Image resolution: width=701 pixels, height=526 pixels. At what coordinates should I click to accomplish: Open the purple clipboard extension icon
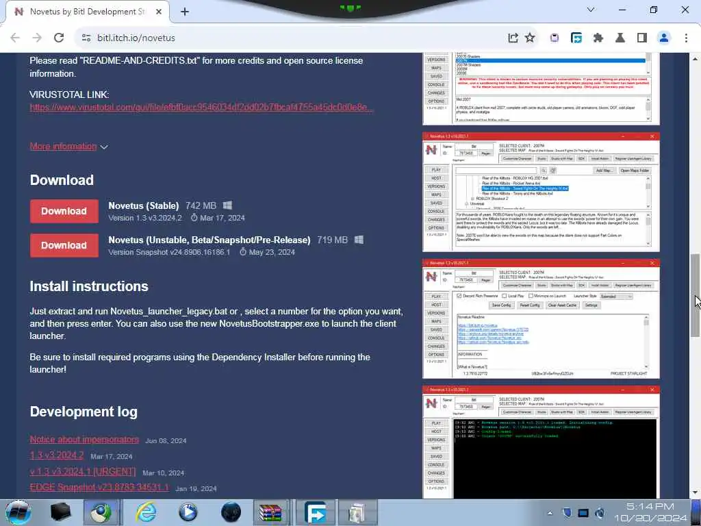pos(555,38)
